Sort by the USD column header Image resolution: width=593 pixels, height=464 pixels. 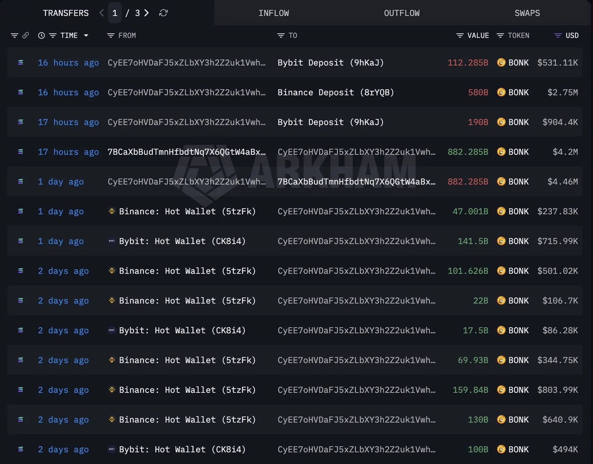point(572,35)
